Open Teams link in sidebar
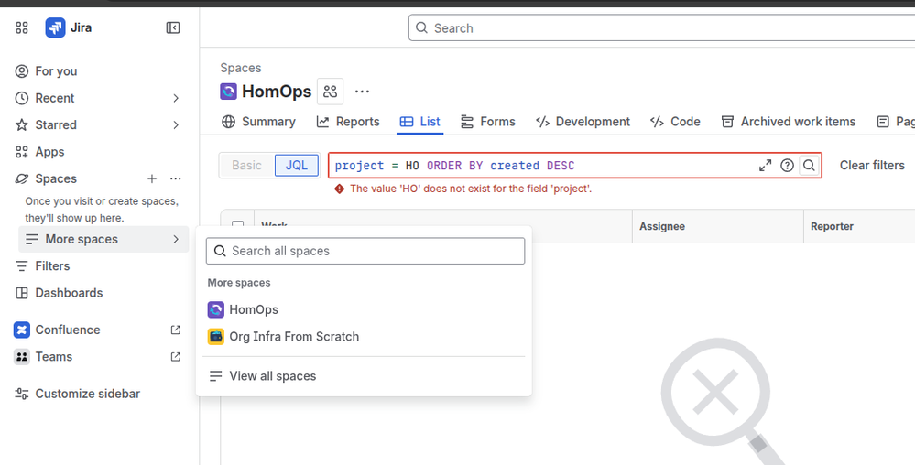This screenshot has height=465, width=915. coord(54,356)
